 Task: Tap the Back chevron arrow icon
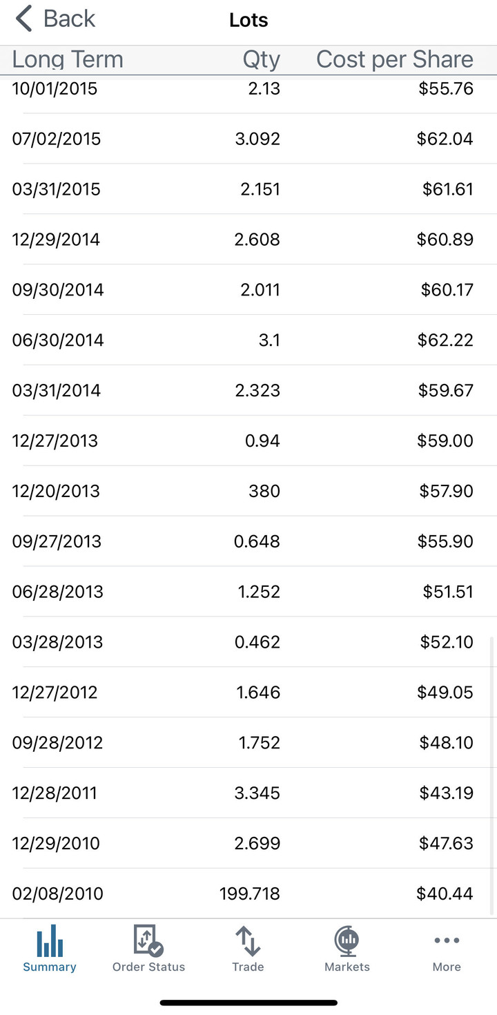(x=23, y=19)
